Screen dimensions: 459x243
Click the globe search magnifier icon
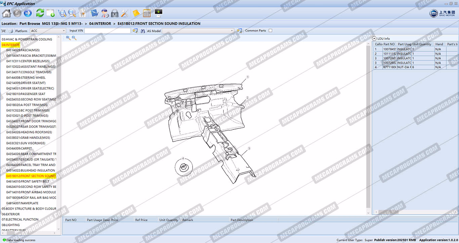click(x=72, y=13)
